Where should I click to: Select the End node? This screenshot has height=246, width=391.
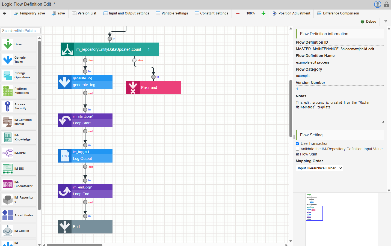tap(85, 227)
